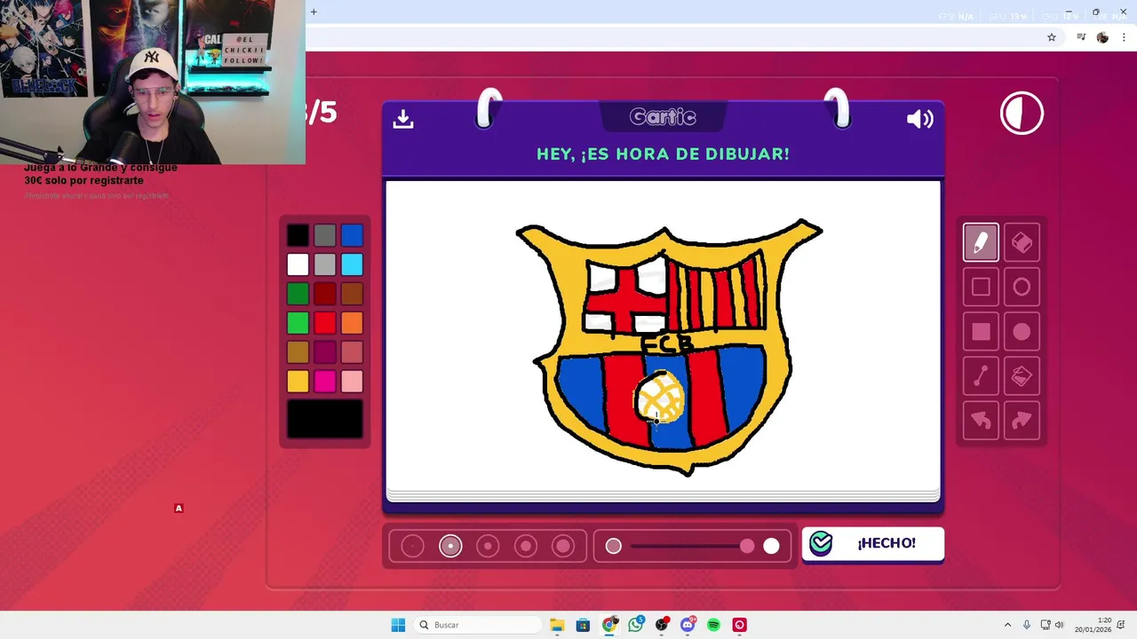Click the opacity slider handle
This screenshot has width=1137, height=639.
747,546
